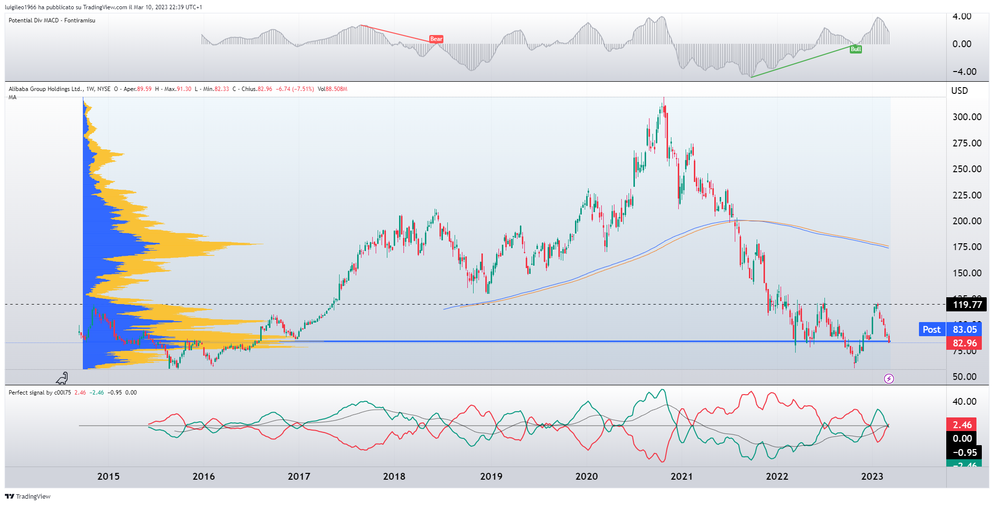Click the 2020 time axis label
Image resolution: width=994 pixels, height=505 pixels.
coord(587,476)
